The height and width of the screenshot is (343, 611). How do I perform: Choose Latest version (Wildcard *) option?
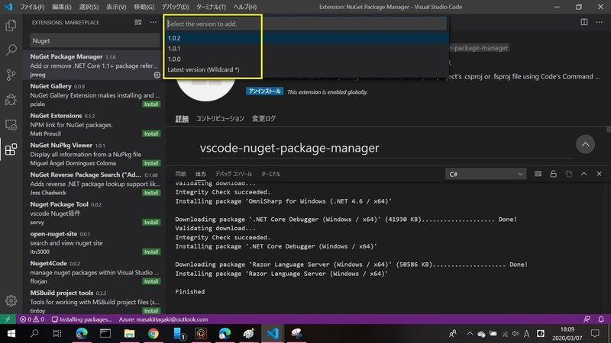tap(307, 69)
